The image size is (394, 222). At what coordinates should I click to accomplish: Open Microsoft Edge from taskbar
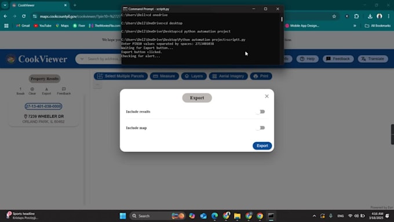pos(214,216)
